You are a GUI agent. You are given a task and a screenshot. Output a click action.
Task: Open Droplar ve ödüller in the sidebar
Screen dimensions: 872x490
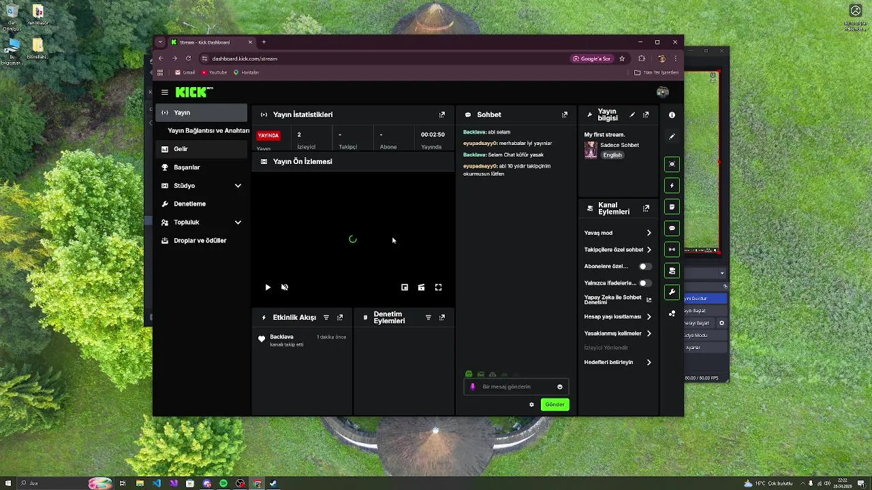coord(201,240)
